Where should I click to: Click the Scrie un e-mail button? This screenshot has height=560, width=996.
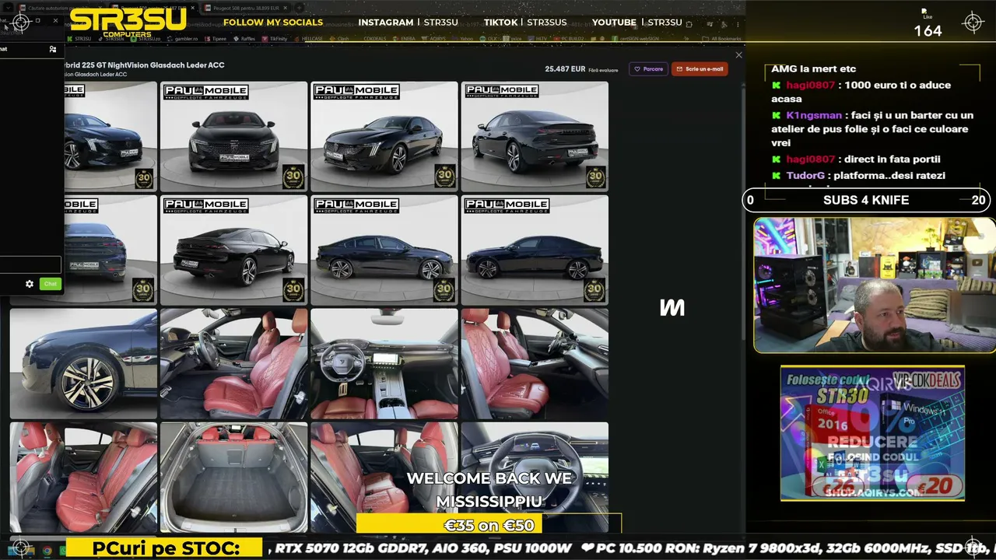[700, 69]
